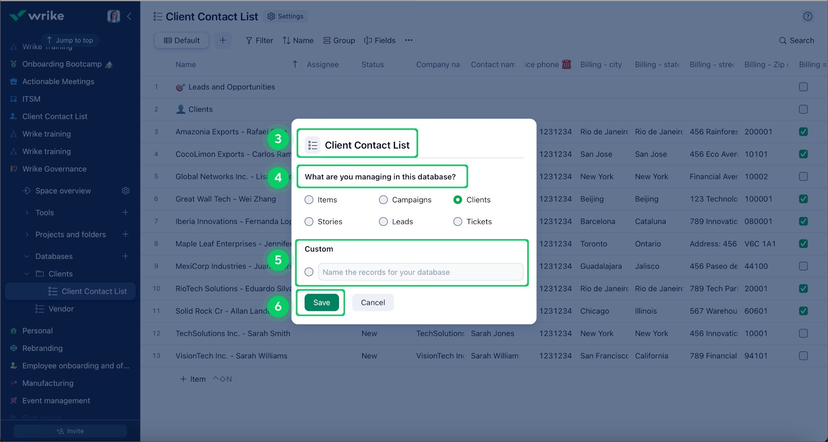The image size is (828, 442).
Task: Expand the Tools section chevron
Action: pos(27,212)
